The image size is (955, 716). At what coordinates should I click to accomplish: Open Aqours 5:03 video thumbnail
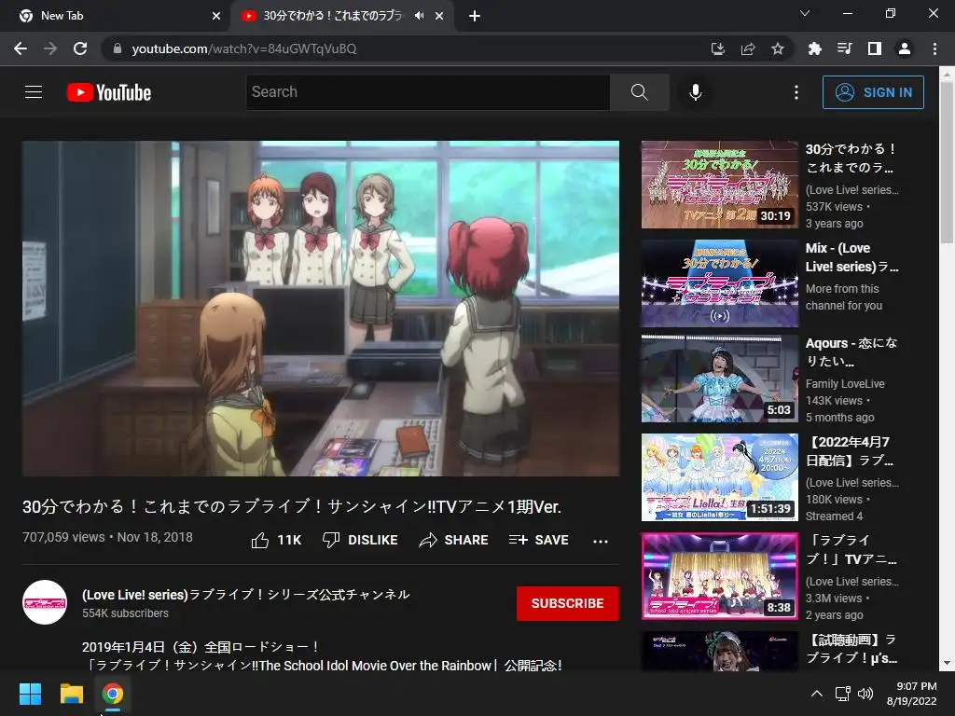(x=719, y=379)
